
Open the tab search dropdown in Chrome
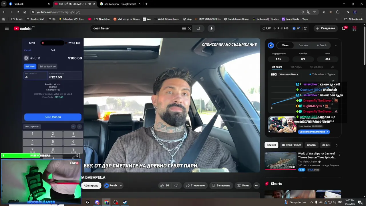pos(4,4)
